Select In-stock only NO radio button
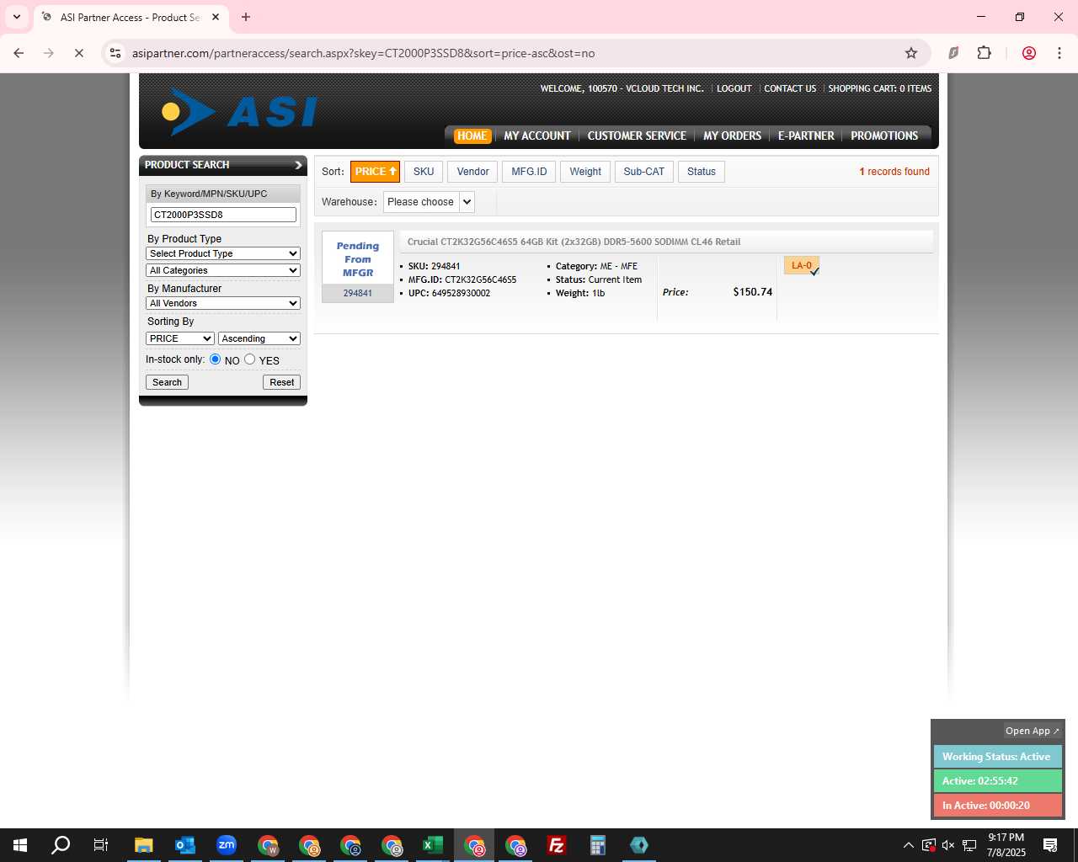 tap(216, 359)
